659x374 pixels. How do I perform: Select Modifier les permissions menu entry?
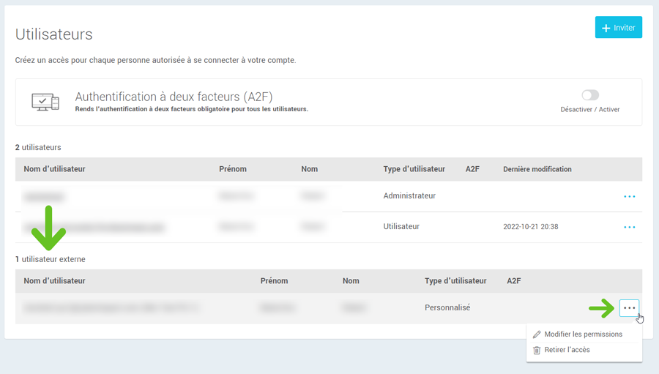(583, 334)
